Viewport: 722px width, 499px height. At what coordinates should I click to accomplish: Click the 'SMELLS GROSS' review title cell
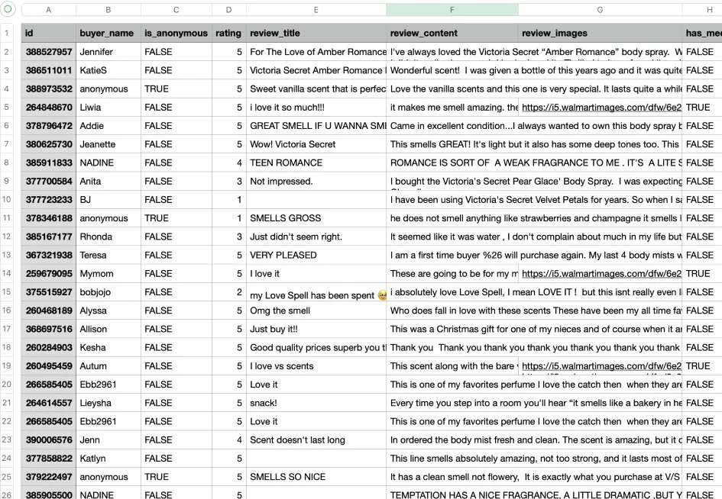(x=316, y=218)
